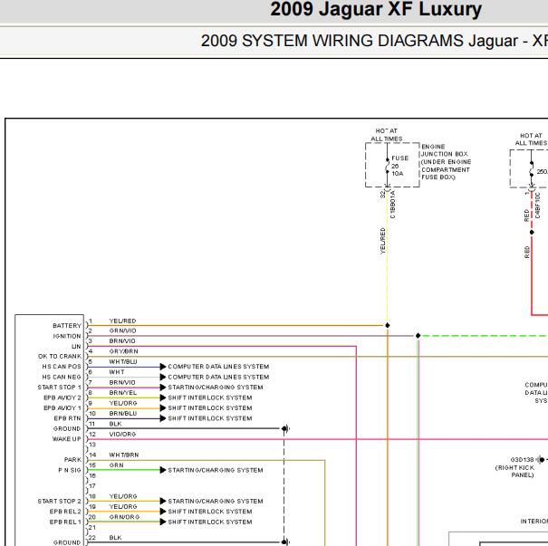Viewport: 548px width, 546px height.
Task: Select the vertical "YEL/RED" wire label
Action: pyautogui.click(x=382, y=241)
